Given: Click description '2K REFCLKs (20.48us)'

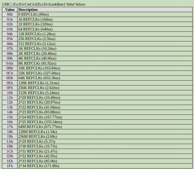Looking at the screenshot, I should click(37, 54).
